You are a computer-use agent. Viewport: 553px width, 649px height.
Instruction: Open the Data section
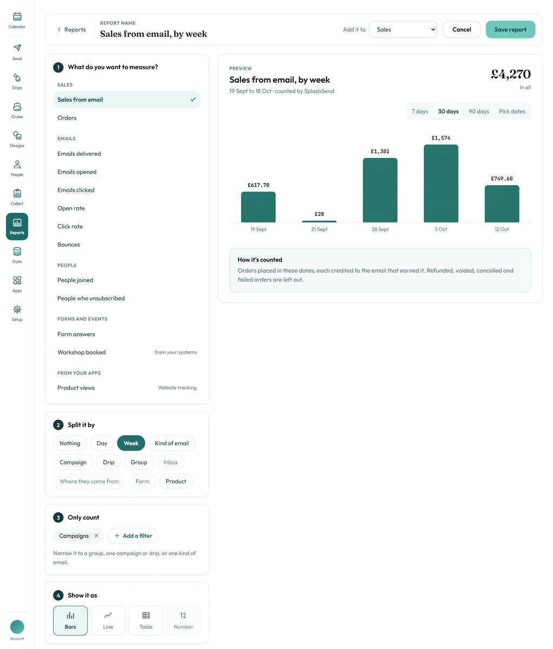(x=17, y=255)
